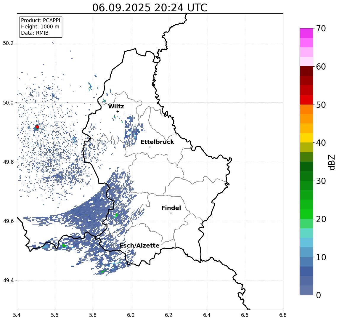Click the dark maroon colorbar swatch below 60
The image size is (339, 321).
point(306,71)
